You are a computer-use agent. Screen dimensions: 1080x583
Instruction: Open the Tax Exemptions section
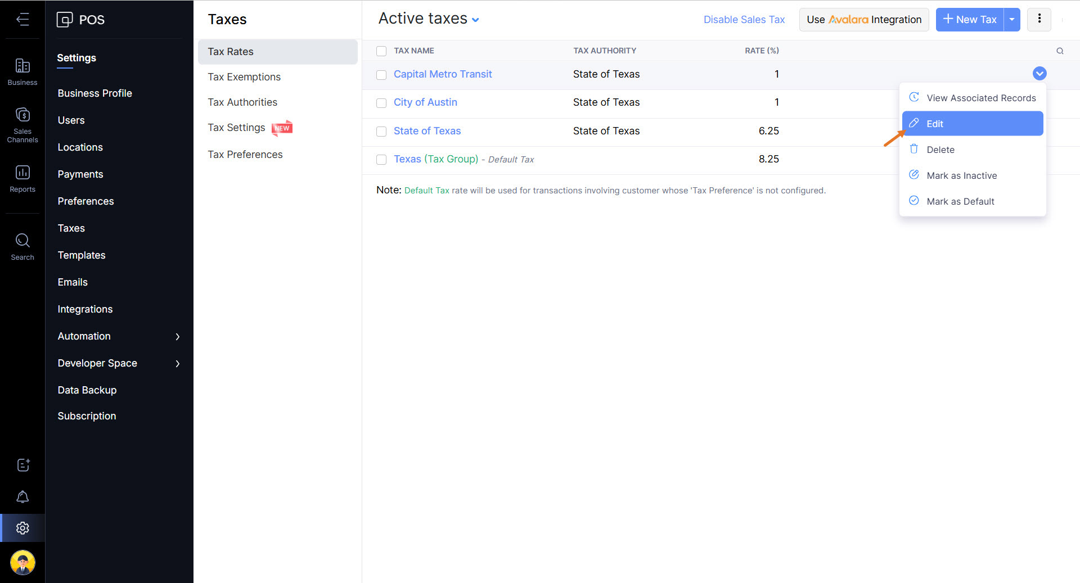(x=244, y=77)
